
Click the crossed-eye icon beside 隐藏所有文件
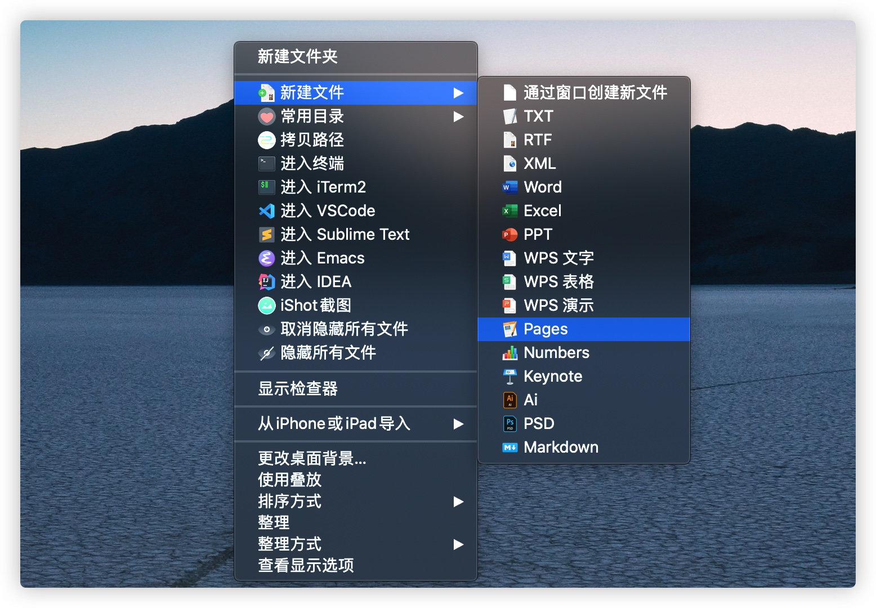pos(266,353)
